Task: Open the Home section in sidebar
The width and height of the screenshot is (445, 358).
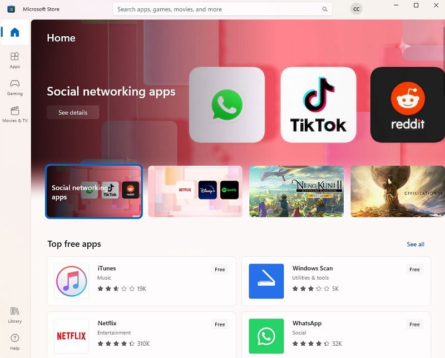Action: (15, 32)
